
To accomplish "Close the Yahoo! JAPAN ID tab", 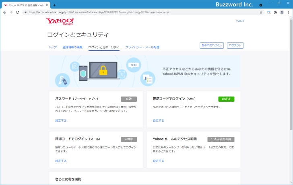I will click(x=47, y=5).
